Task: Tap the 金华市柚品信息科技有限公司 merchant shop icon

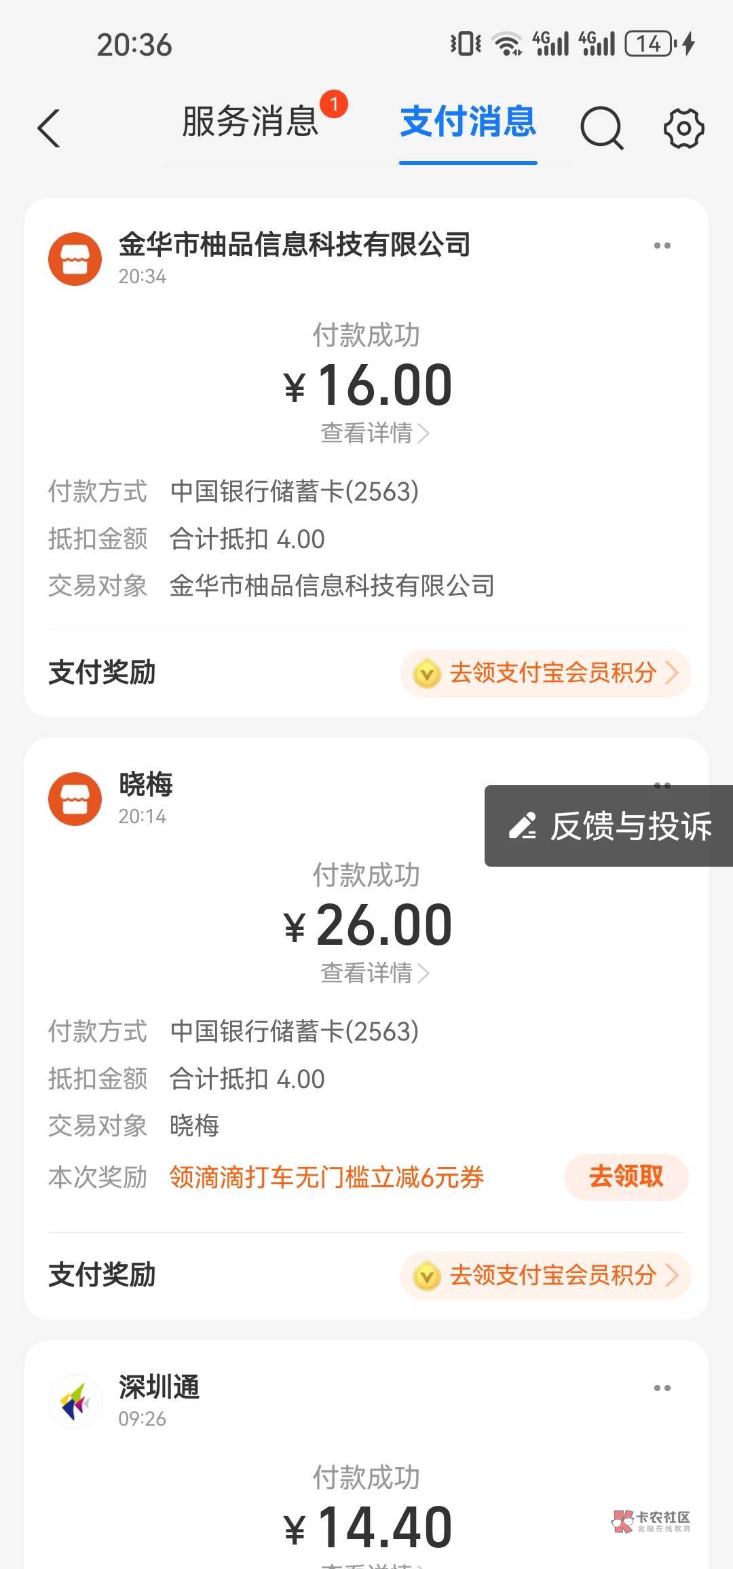Action: (75, 259)
